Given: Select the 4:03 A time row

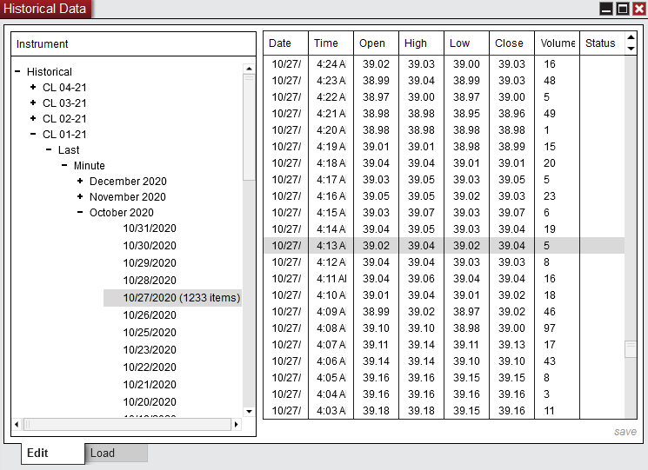Looking at the screenshot, I should [444, 411].
